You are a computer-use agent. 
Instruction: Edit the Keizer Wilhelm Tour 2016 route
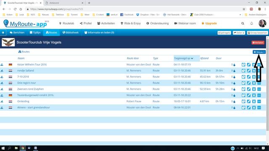248,65
